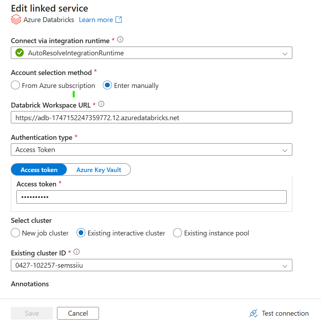Select Existing interactive cluster radio button
321x322 pixels.
(81, 233)
